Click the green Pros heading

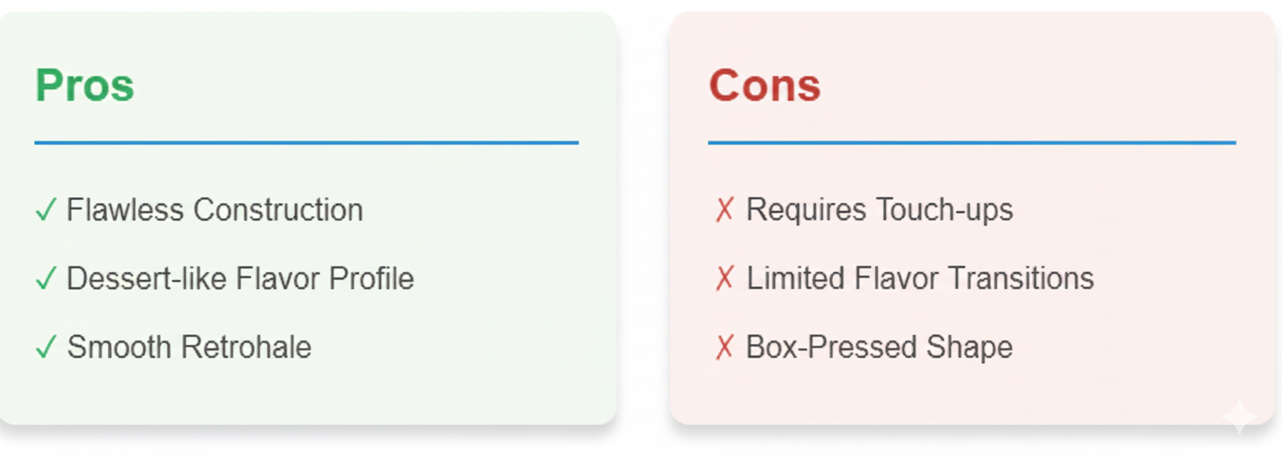85,85
